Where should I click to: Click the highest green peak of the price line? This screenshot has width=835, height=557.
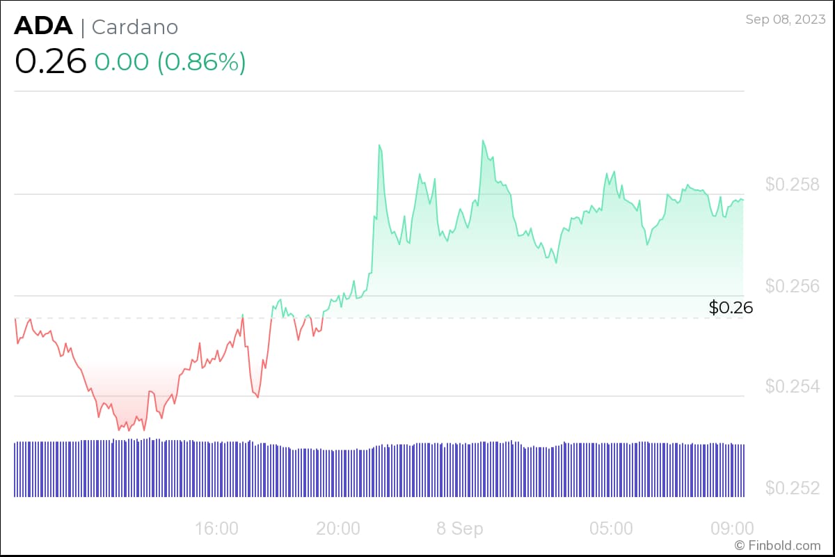click(482, 141)
